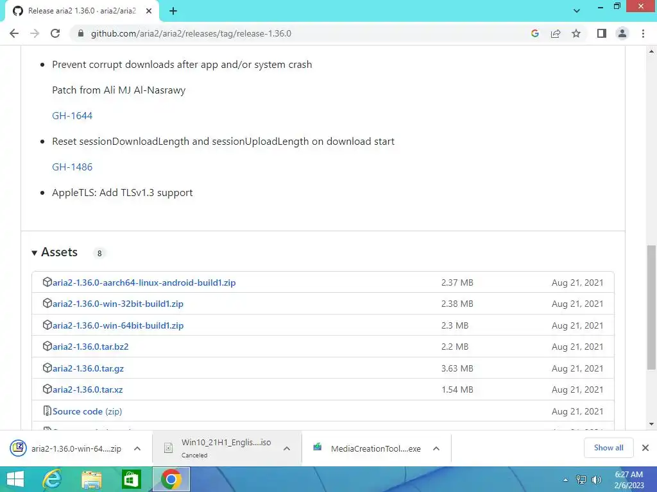The width and height of the screenshot is (657, 492).
Task: Open the GH-1486 link
Action: click(x=72, y=167)
